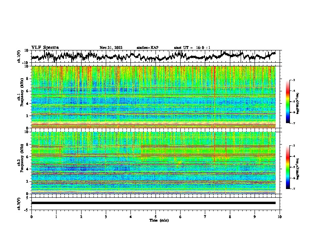Click time axis tick label "1"
315x243 pixels.
(x=56, y=217)
